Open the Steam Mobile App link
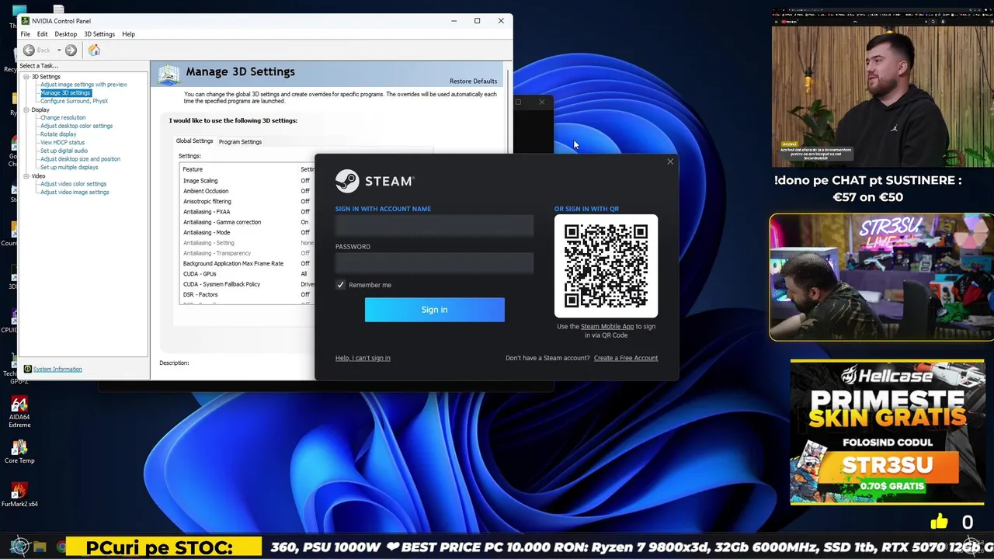994x559 pixels. click(607, 327)
